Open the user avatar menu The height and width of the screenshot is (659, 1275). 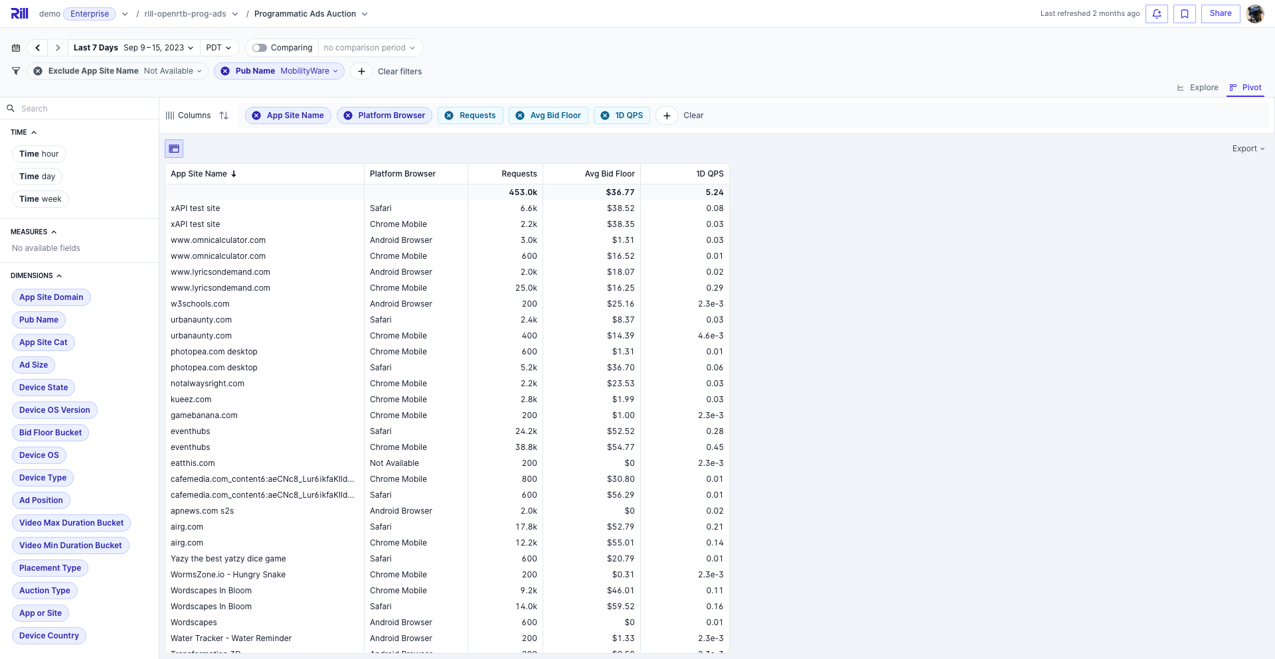[x=1254, y=14]
